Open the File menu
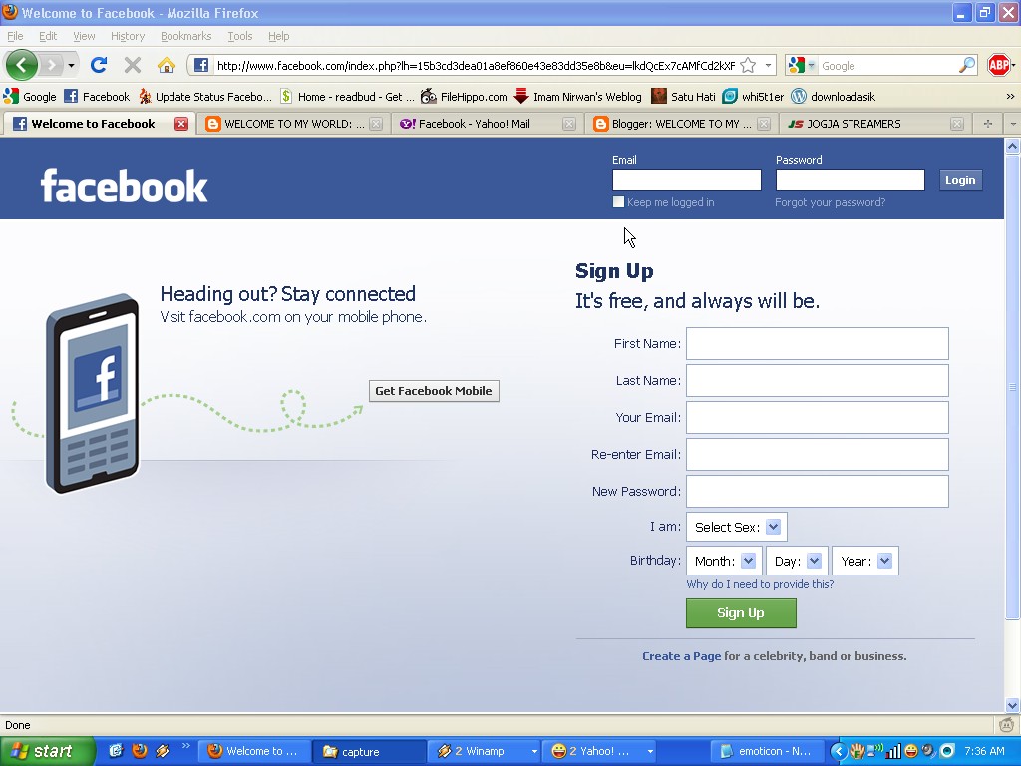Screen dimensions: 1021x766 tap(15, 36)
